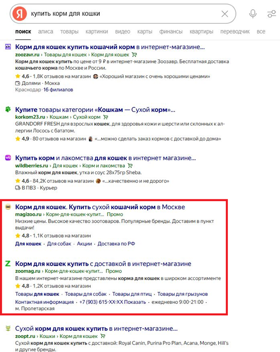Click shopping cart icon in korkom23 result

[105, 117]
